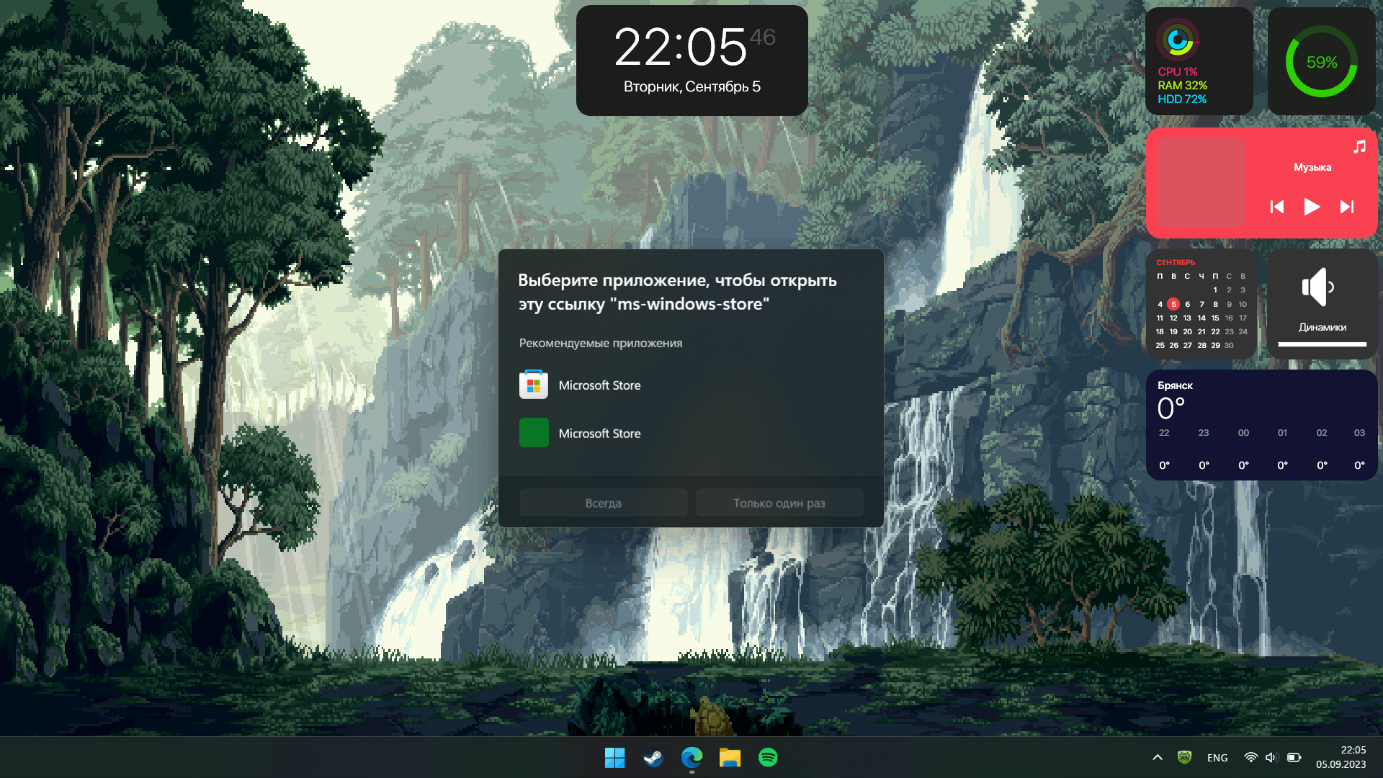The image size is (1383, 778).
Task: Click the HDD 72% reading
Action: [x=1182, y=99]
